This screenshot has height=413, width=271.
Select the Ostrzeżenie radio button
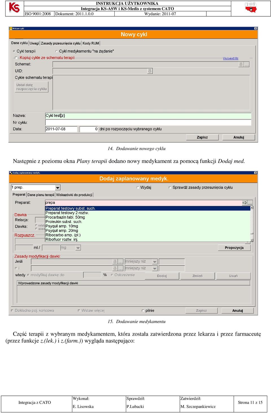click(112, 275)
